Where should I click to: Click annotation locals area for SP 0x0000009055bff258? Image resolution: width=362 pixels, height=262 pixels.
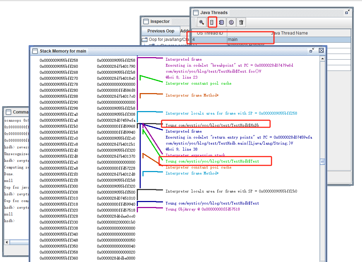point(231,113)
